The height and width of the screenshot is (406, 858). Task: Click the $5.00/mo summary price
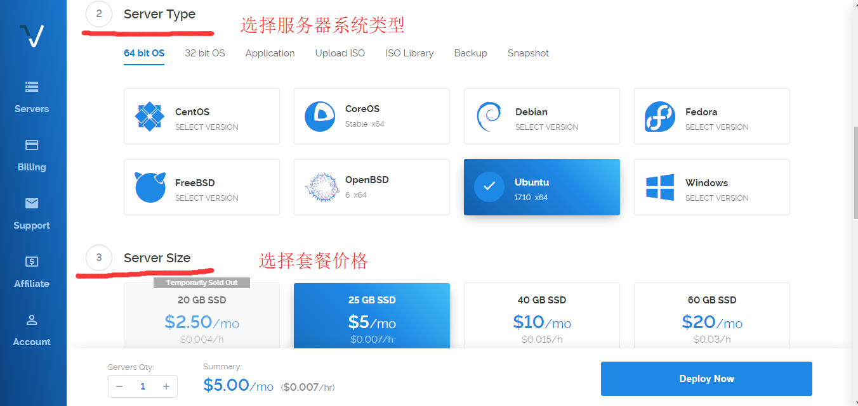point(239,385)
